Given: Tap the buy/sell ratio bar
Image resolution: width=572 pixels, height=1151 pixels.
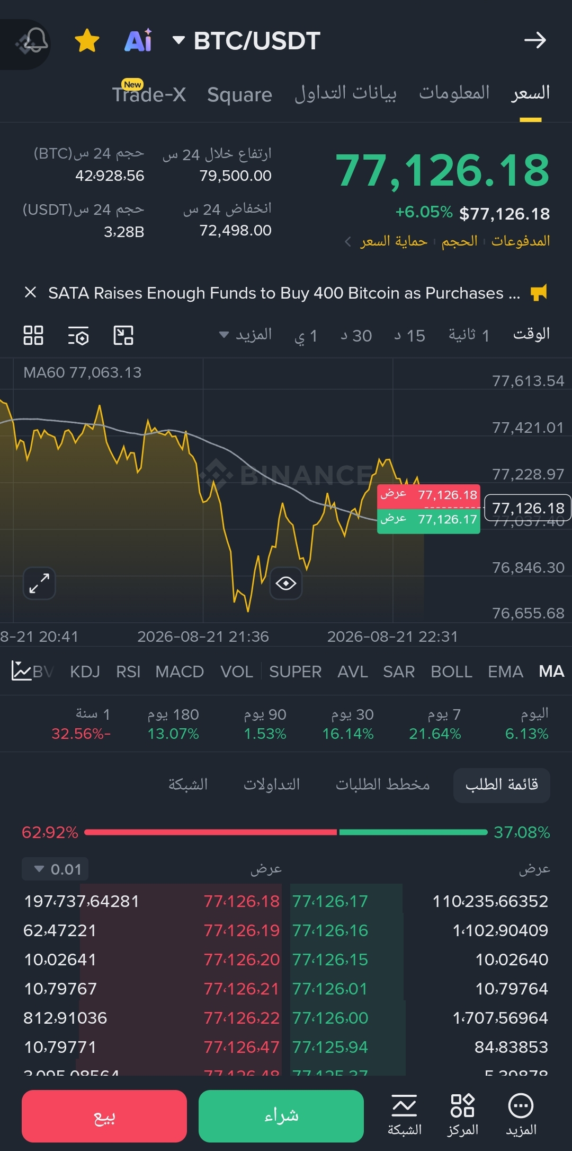Looking at the screenshot, I should pos(286,832).
